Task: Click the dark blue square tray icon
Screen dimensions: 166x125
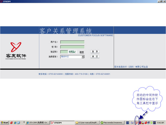Action: pyautogui.click(x=154, y=123)
